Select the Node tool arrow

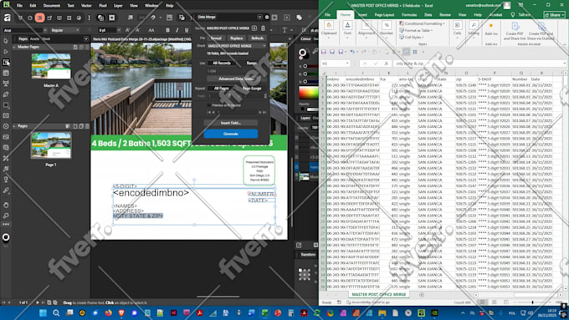[x=6, y=52]
